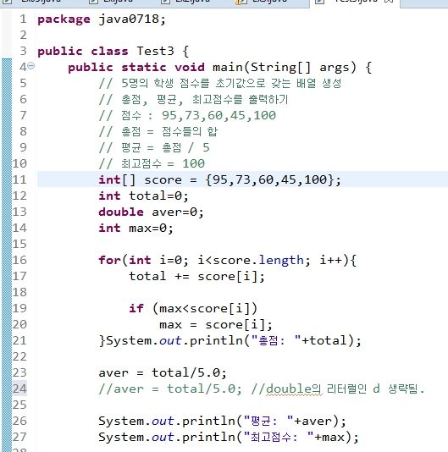Image resolution: width=448 pixels, height=452 pixels.
Task: Collapse the main method fold toggle
Action: coord(31,66)
